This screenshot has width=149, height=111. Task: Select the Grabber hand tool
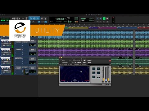(x=38, y=18)
